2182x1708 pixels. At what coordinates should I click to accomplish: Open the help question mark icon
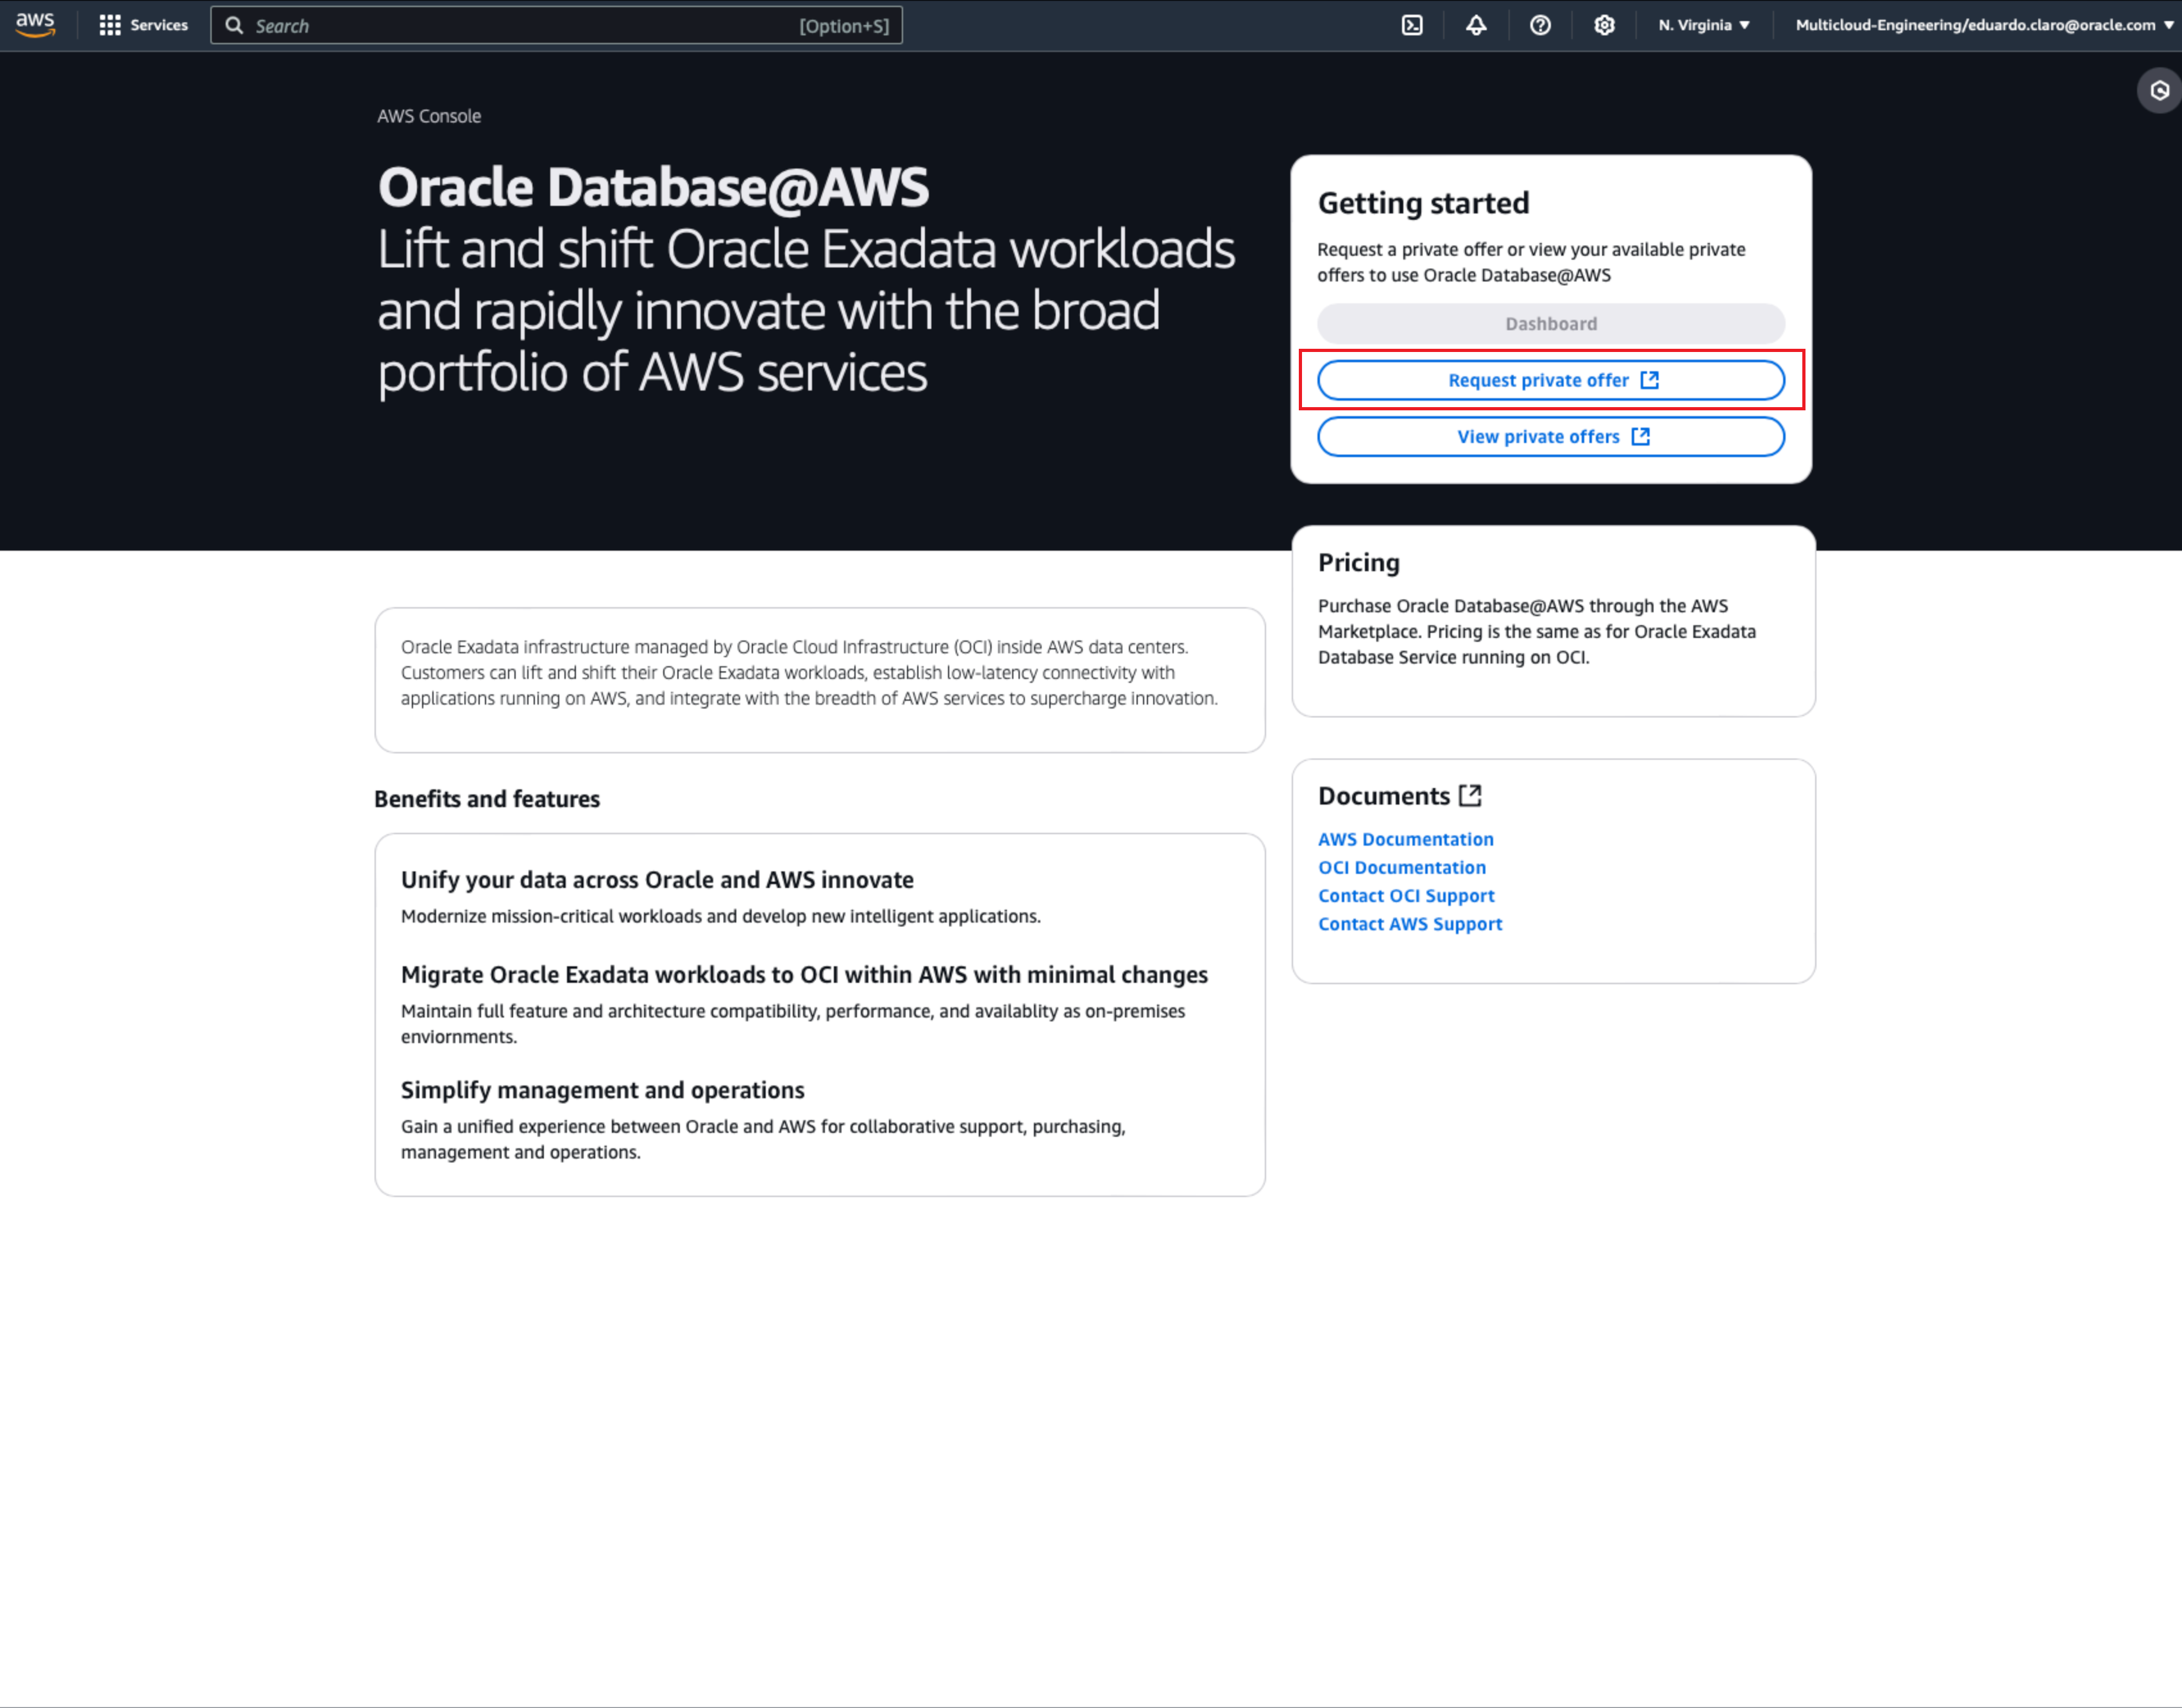click(x=1540, y=25)
